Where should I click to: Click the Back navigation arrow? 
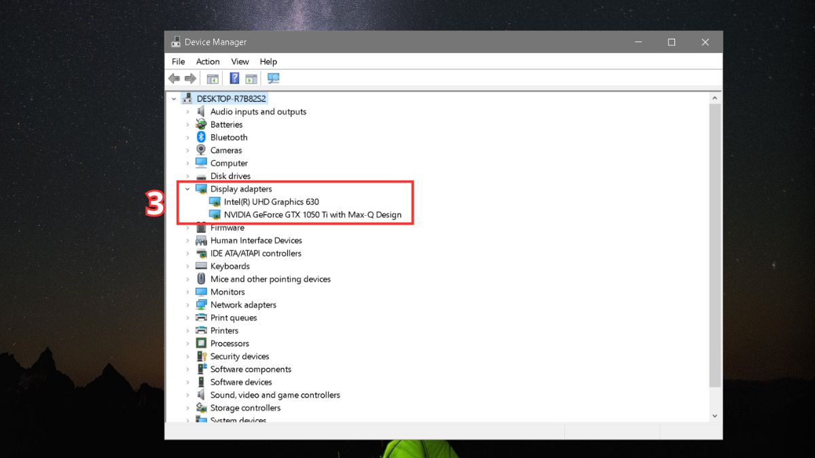(174, 78)
